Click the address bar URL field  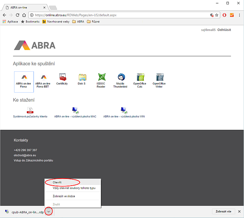[121, 15]
